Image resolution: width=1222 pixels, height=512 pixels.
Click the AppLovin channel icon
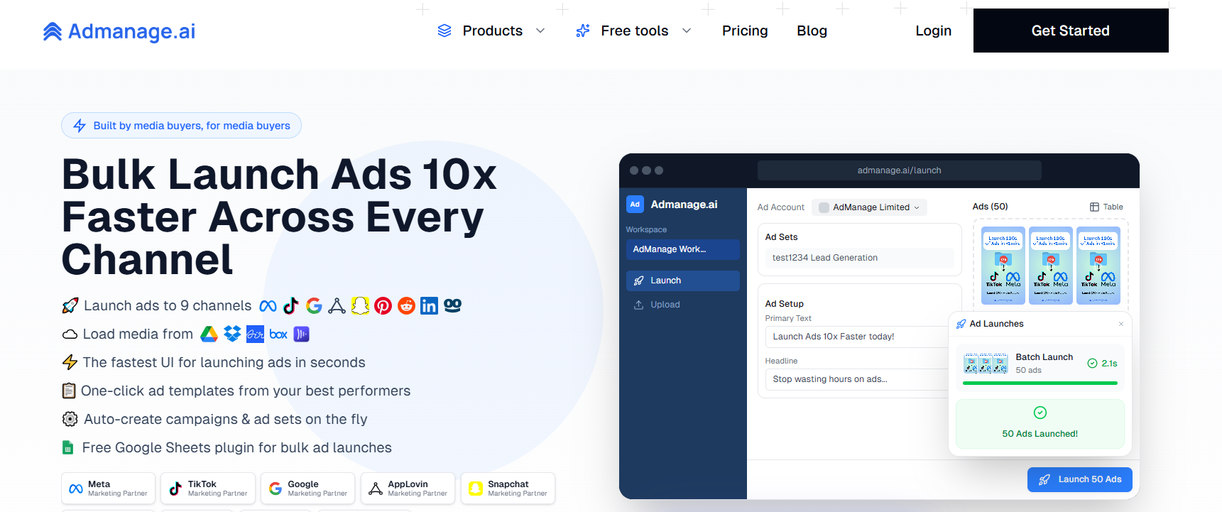point(337,306)
